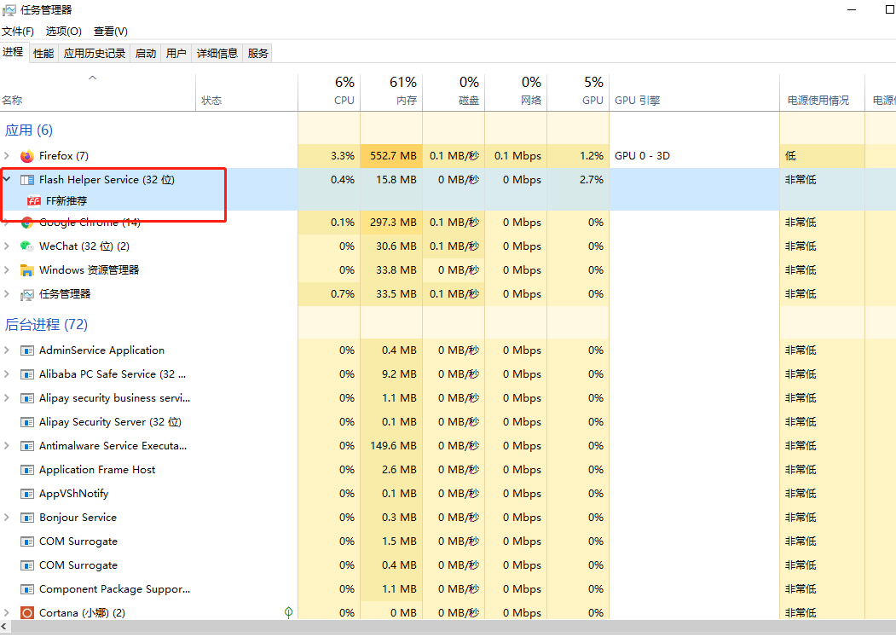Viewport: 896px width, 637px height.
Task: Switch to the 应用历史记录 tab
Action: [95, 53]
